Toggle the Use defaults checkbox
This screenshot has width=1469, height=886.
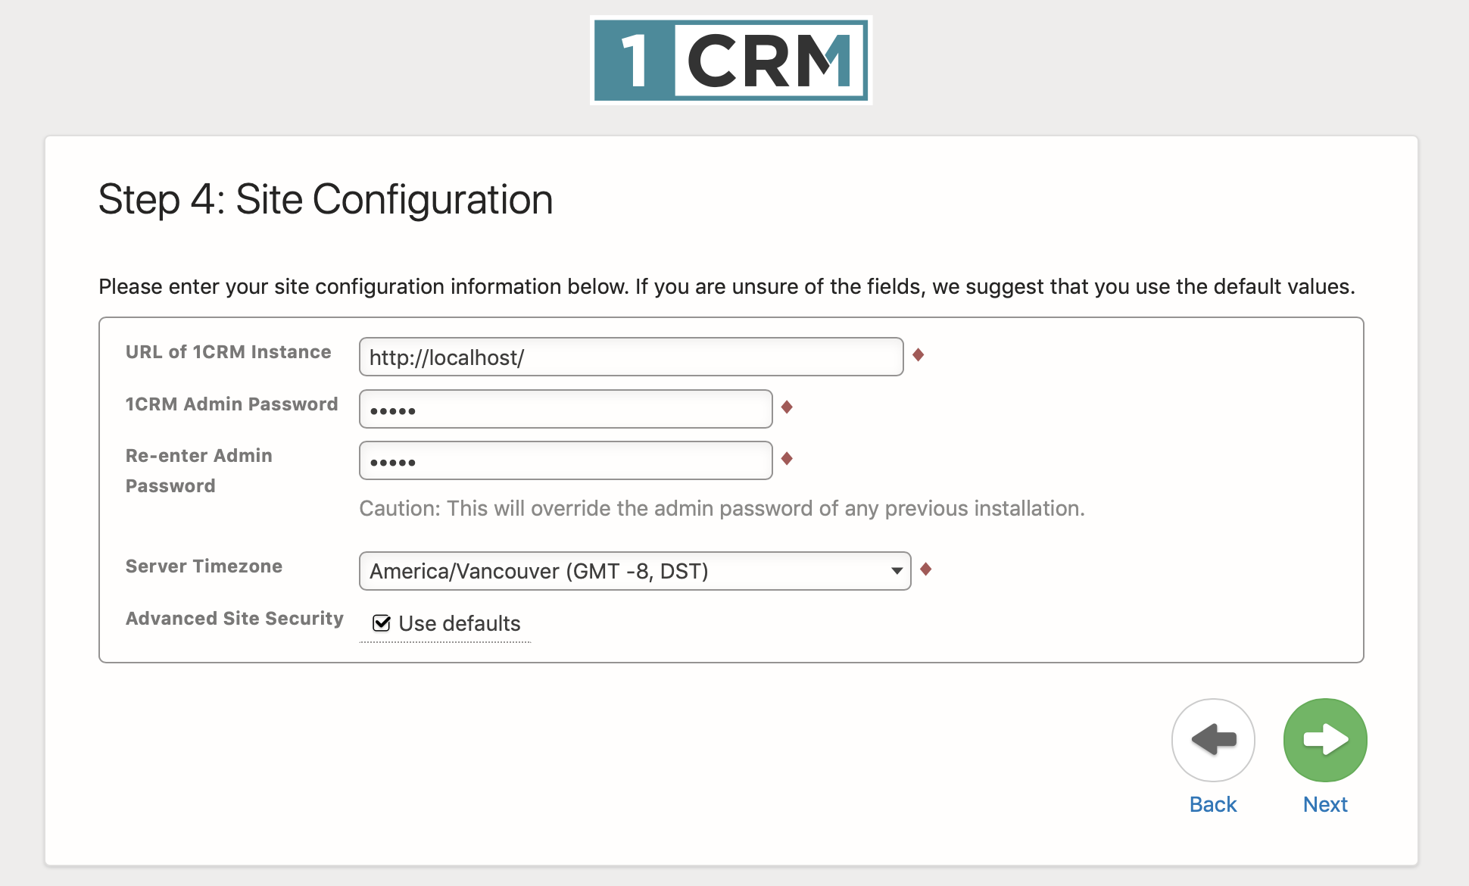(x=382, y=623)
